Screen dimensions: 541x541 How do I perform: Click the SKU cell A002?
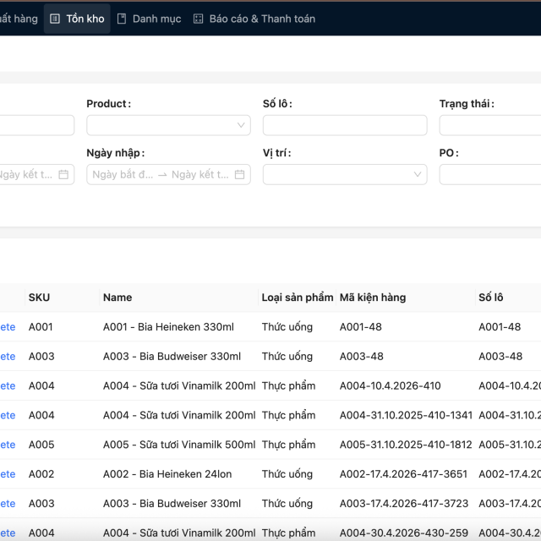41,474
